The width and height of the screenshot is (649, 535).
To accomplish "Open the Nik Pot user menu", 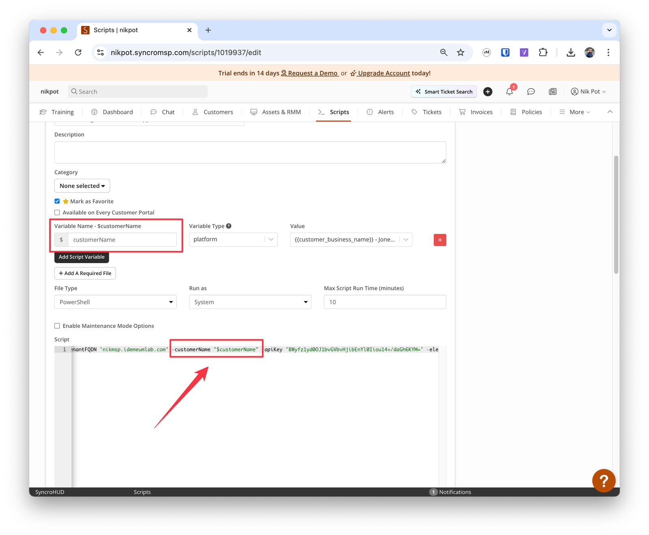I will pyautogui.click(x=588, y=92).
